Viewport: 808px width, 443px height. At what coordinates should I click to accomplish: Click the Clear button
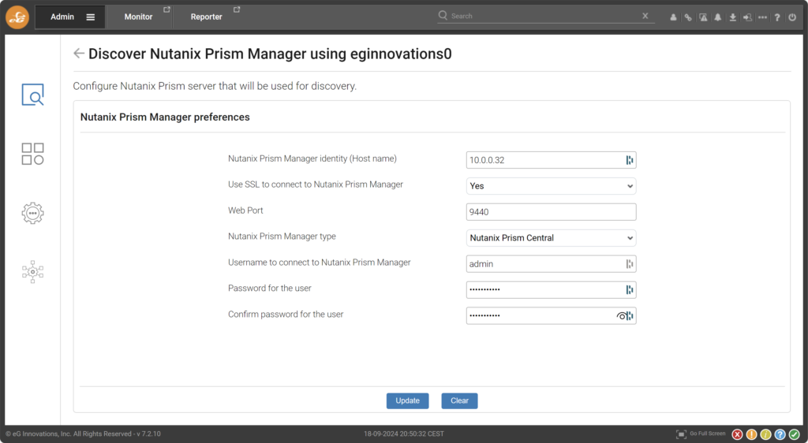(x=460, y=400)
